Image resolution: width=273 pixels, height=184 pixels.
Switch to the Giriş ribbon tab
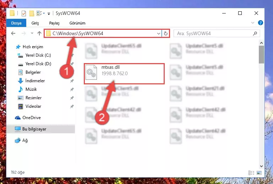click(35, 23)
